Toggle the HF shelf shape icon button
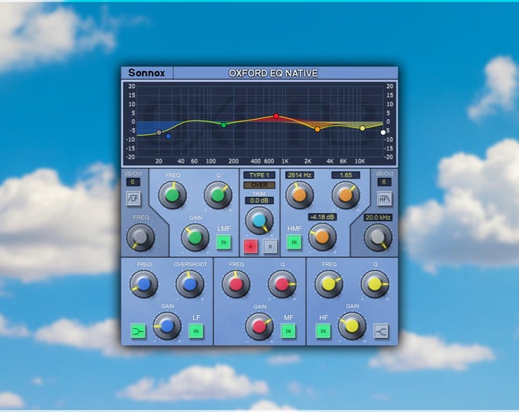Viewport: 519px width, 412px height. tap(381, 331)
